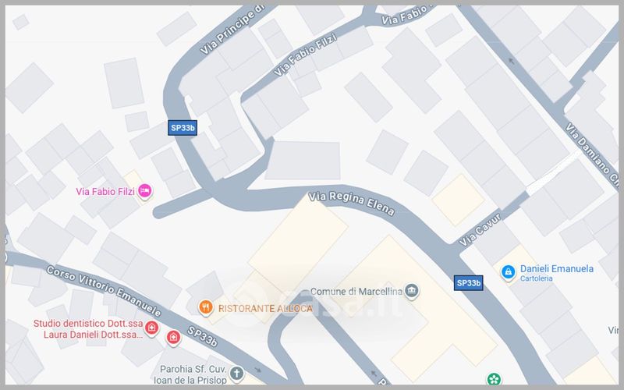Click the Corso Vittorio Emanuele street label
This screenshot has height=390, width=624.
coord(104,291)
